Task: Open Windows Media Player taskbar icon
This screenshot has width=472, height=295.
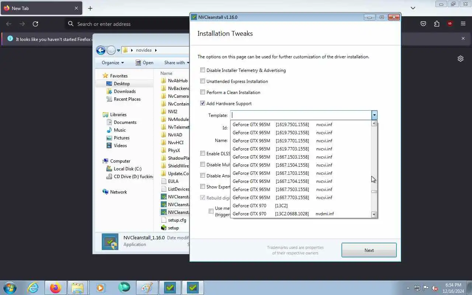Action: click(x=101, y=288)
